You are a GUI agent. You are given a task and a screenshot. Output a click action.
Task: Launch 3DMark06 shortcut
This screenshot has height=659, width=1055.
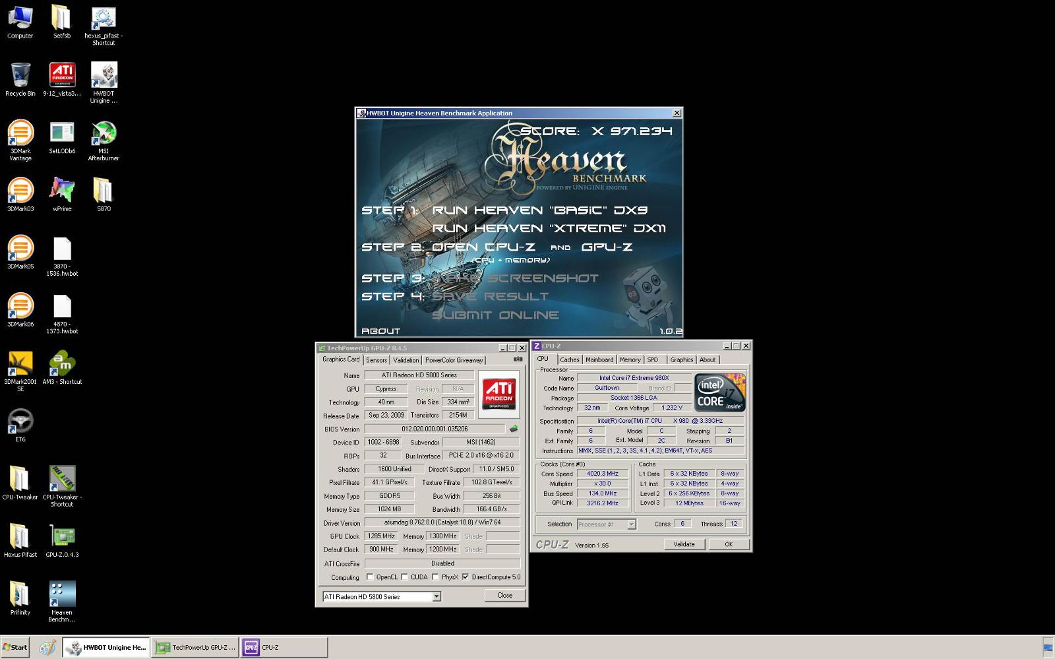20,309
